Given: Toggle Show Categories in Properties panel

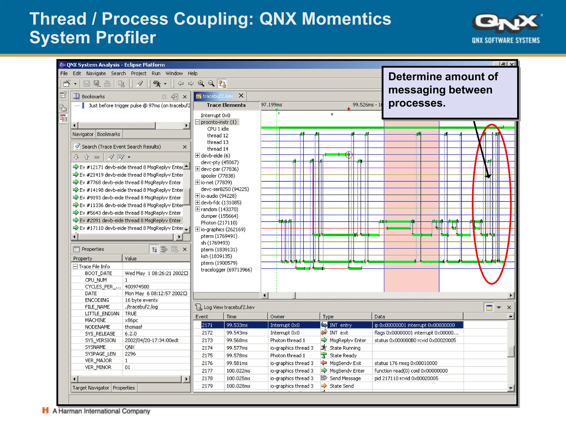Looking at the screenshot, I should point(154,250).
